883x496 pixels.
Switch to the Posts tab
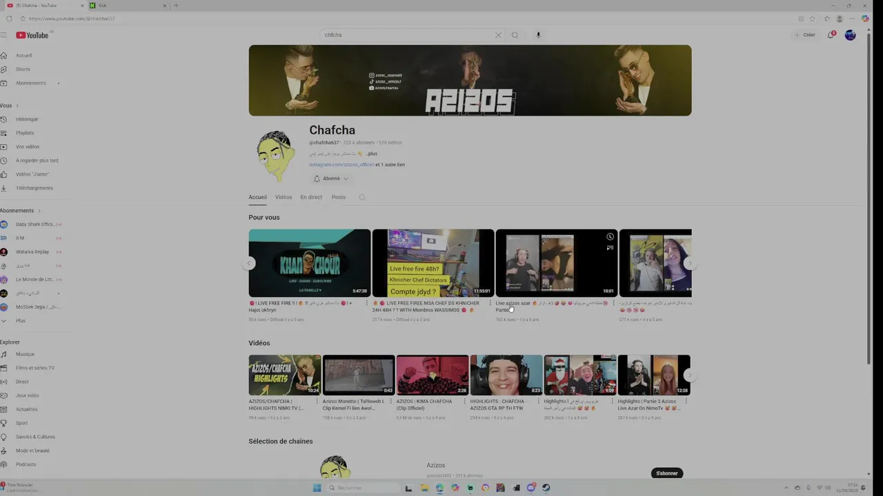[x=338, y=197]
